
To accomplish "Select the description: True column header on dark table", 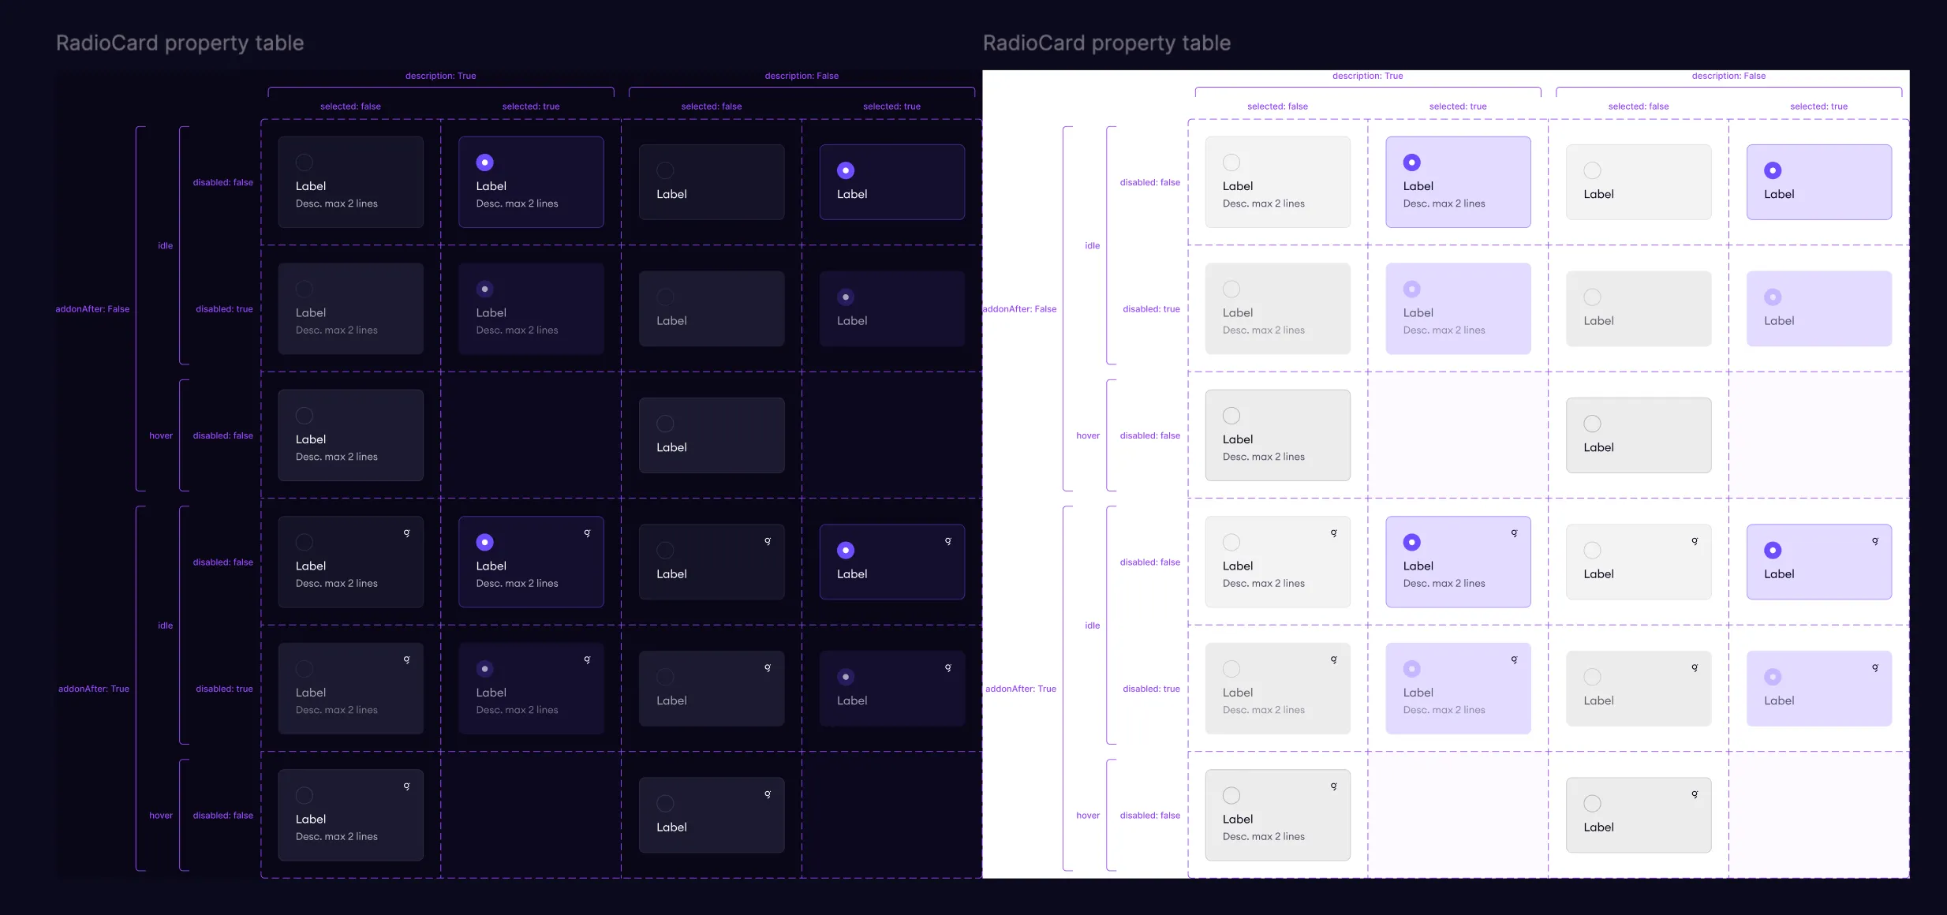I will point(441,76).
